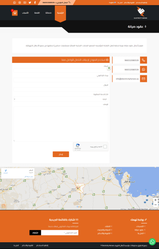Click the floating green WhatsApp chat button
Image resolution: width=159 pixels, height=249 pixels.
click(152, 242)
